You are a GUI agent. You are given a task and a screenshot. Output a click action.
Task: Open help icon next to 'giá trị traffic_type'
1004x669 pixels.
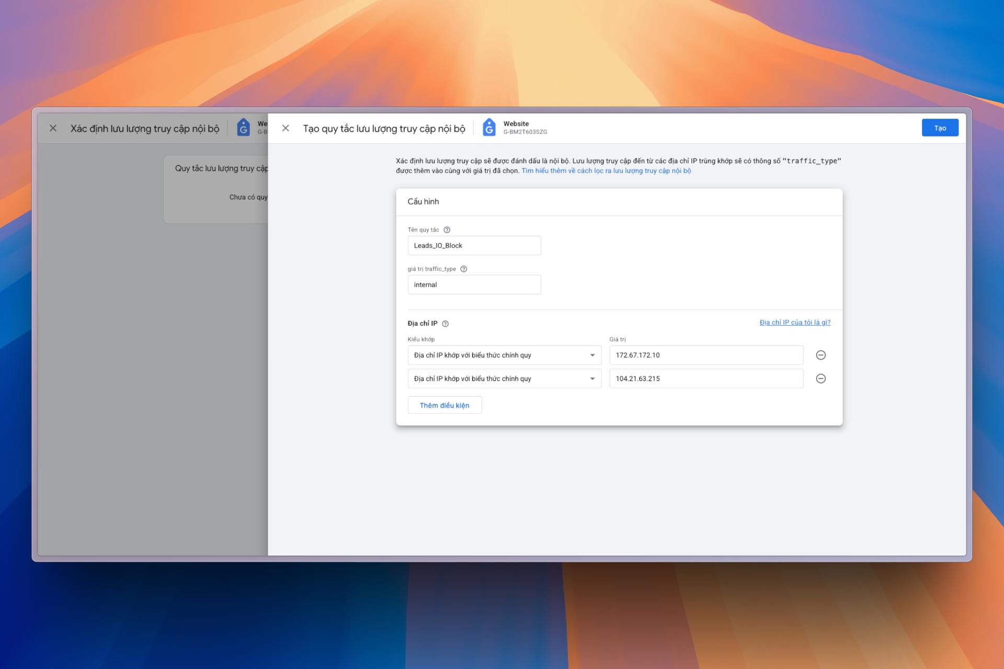point(464,269)
